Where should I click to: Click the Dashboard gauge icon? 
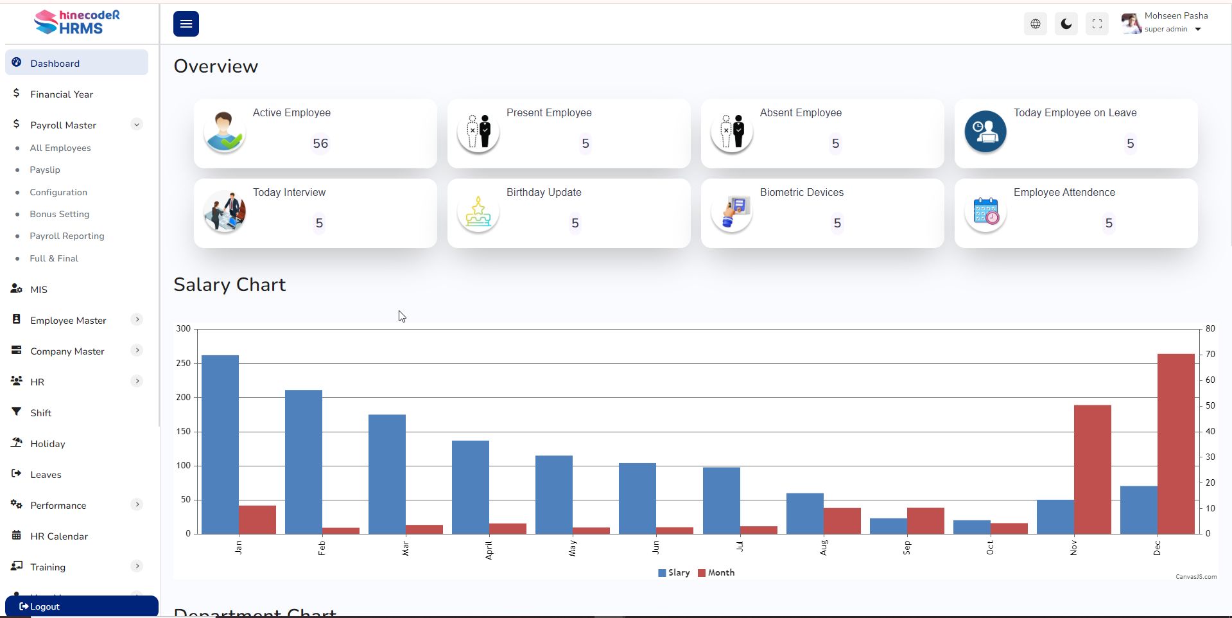coord(17,62)
